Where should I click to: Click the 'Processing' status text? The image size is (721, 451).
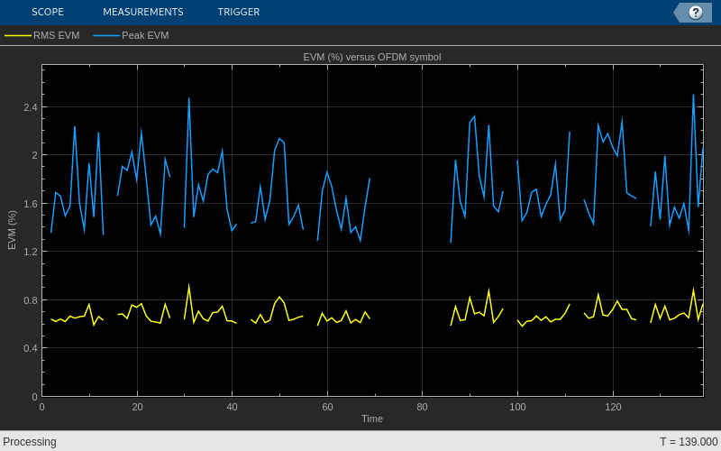coord(30,442)
